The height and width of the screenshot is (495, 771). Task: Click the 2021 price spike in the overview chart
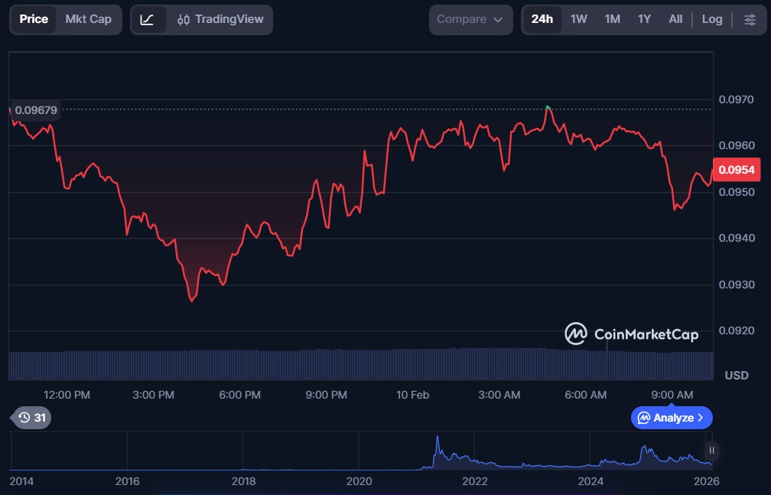point(437,444)
